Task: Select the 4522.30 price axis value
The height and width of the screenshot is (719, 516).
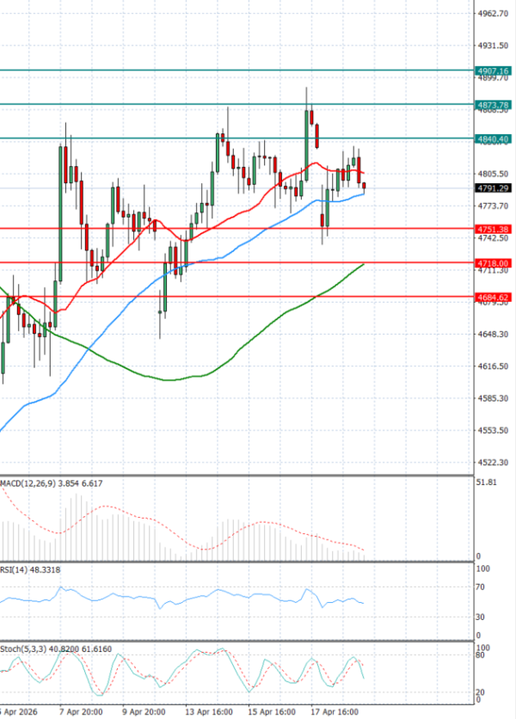Action: (495, 463)
